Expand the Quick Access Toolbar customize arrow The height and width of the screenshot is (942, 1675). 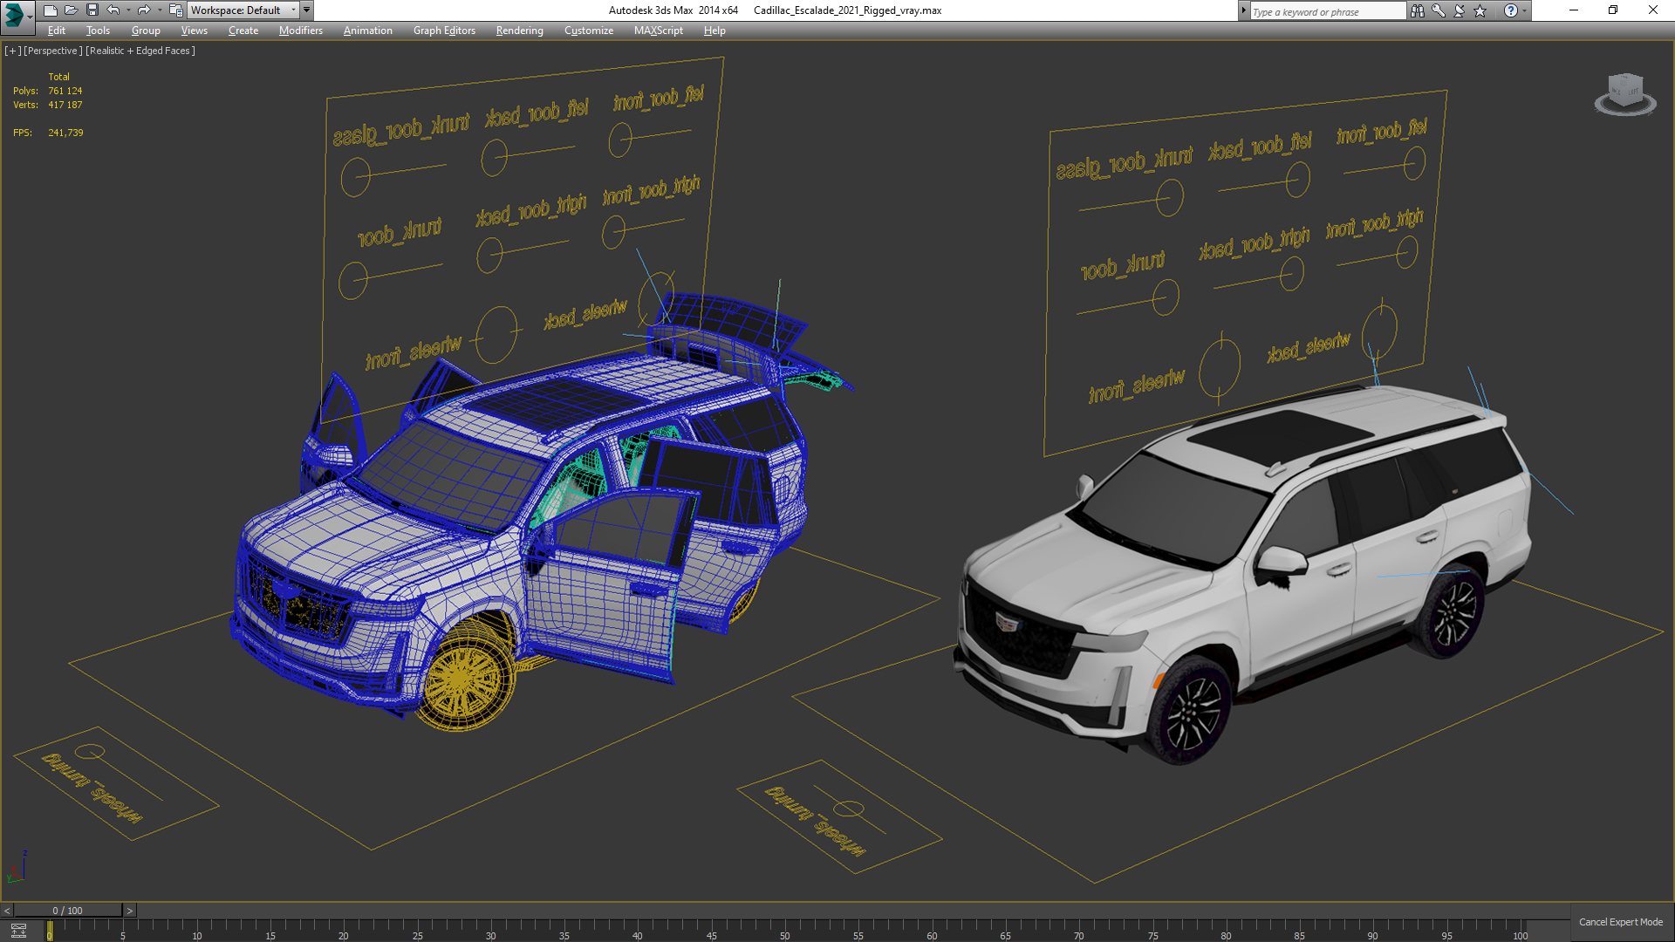pos(307,10)
